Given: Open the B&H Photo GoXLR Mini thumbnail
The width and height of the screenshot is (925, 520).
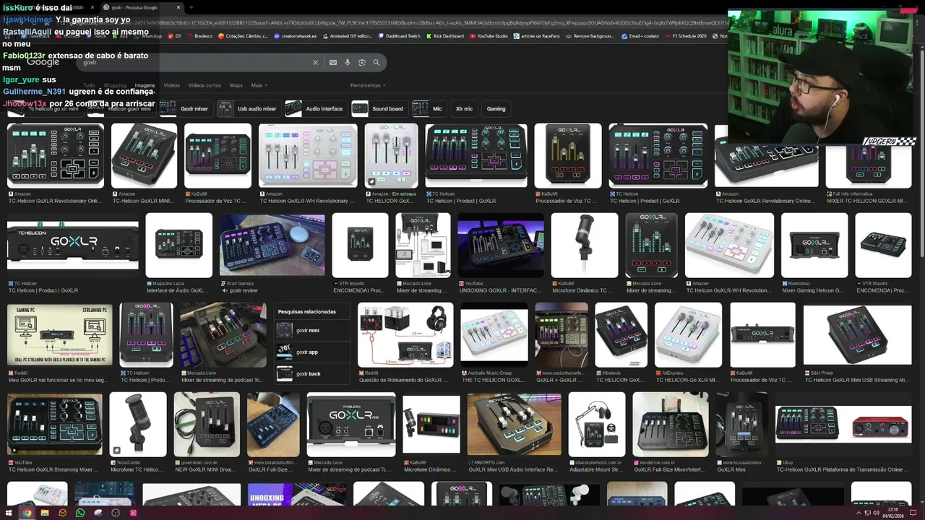Looking at the screenshot, I should tap(858, 335).
